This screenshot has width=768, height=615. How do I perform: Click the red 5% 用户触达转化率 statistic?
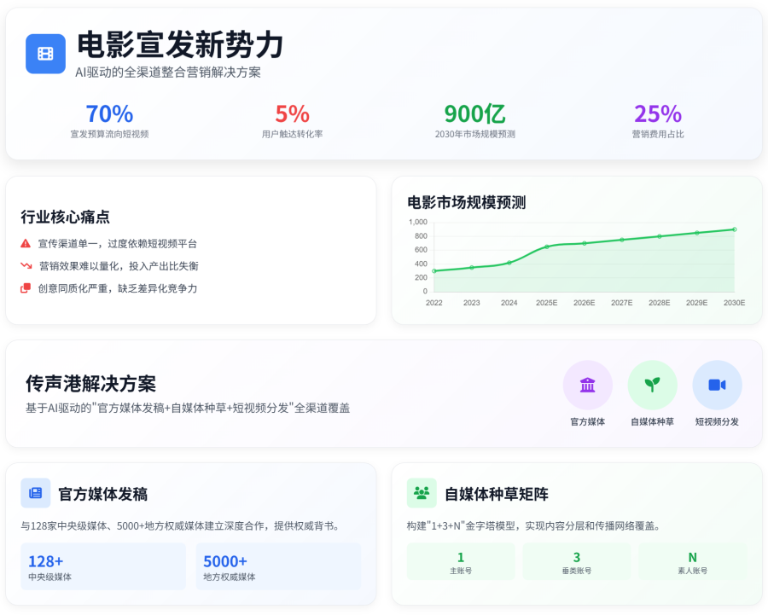click(x=292, y=120)
